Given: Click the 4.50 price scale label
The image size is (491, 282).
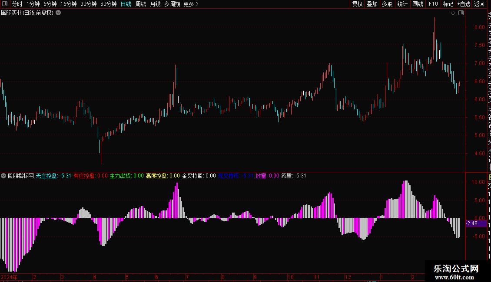Looking at the screenshot, I should tap(479, 154).
